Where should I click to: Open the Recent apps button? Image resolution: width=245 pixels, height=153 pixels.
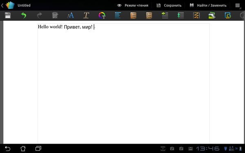point(38,149)
